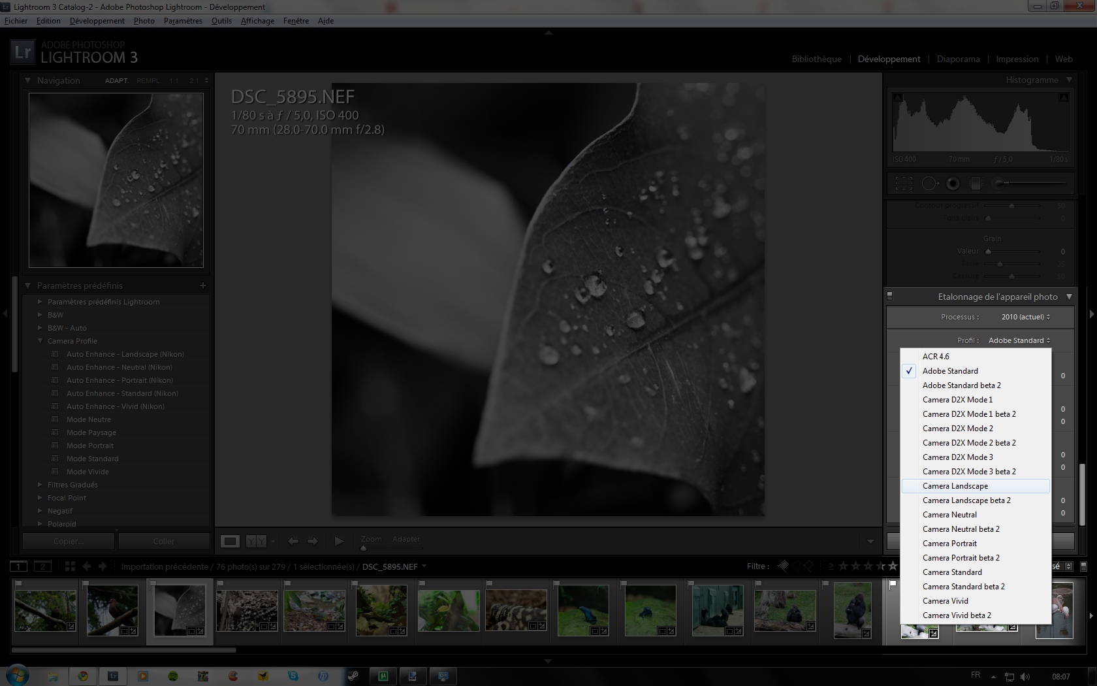Choose Camera Landscape from profile list
The height and width of the screenshot is (686, 1097).
click(x=955, y=486)
